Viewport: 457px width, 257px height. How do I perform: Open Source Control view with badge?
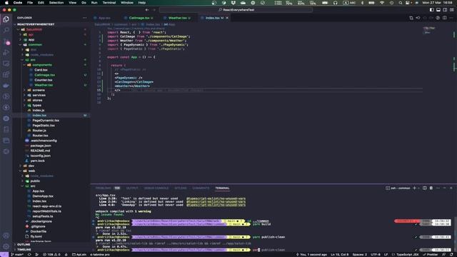coord(6,41)
